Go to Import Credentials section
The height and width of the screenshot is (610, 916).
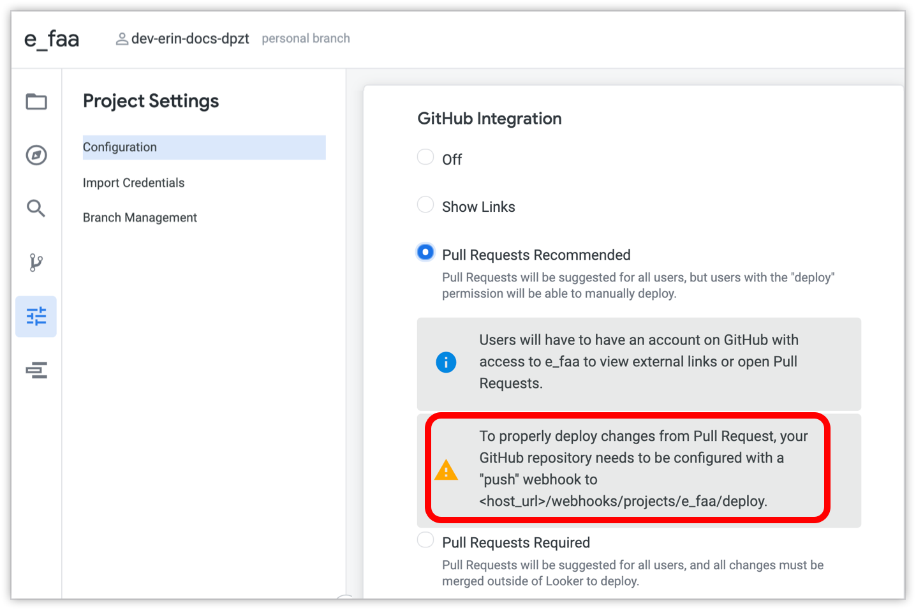pos(133,183)
